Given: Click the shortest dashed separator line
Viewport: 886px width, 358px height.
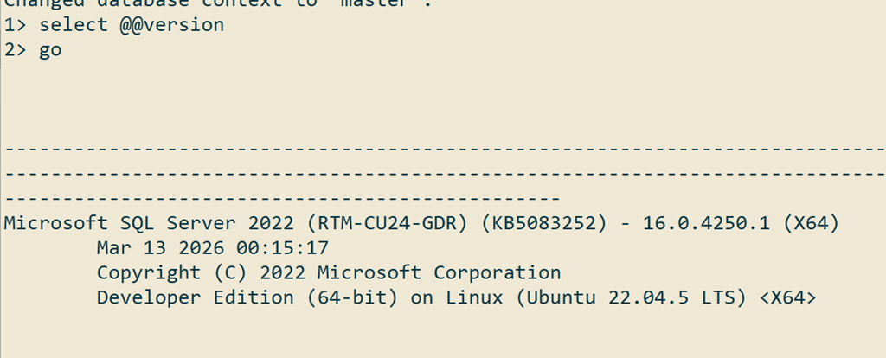Looking at the screenshot, I should [x=282, y=198].
